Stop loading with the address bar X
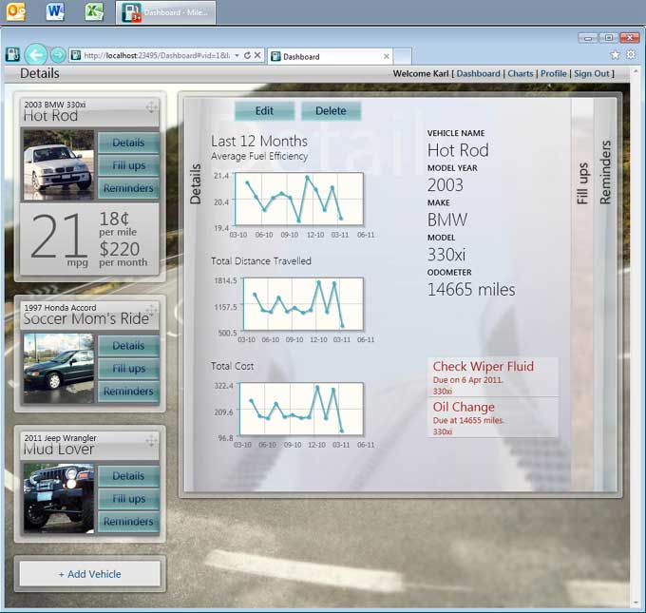This screenshot has height=613, width=646. click(257, 55)
